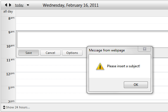Viewport: 168px width, 112px height.
Task: Confirm the alert with OK
Action: [136, 85]
